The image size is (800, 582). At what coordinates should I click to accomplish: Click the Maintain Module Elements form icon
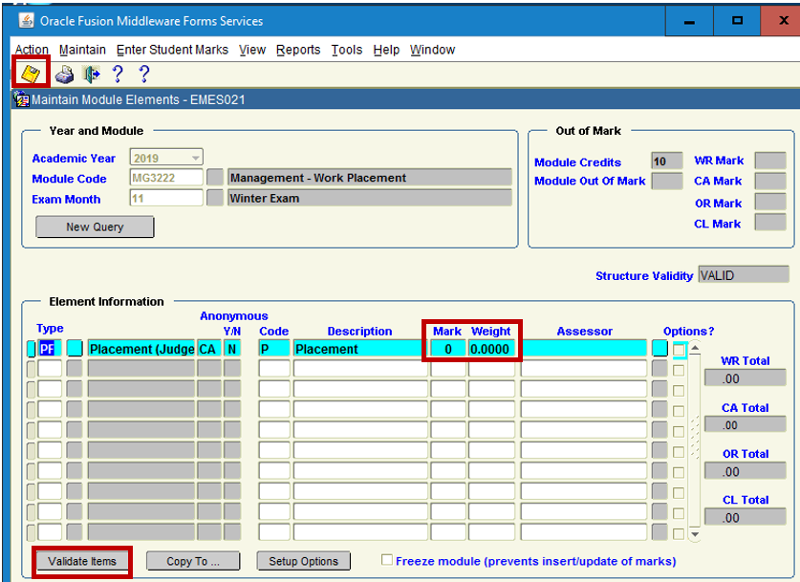click(21, 99)
